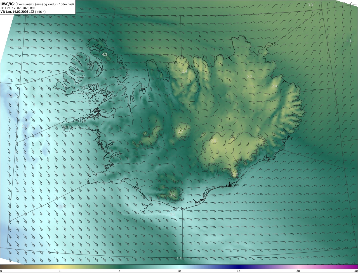This screenshot has width=358, height=273.
Task: Click the 3.6 value label
Action: click(x=172, y=195)
